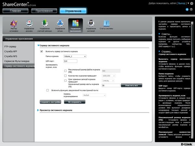Open Уровень журналирования Любой dropdown
This screenshot has height=146, width=195.
(94, 95)
